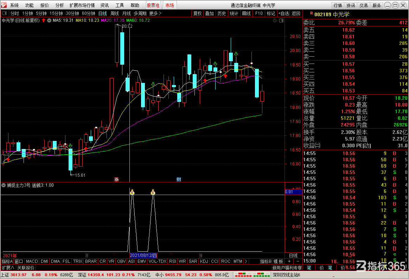Select the 1分钟 period tab
Image resolution: width=409 pixels, height=279 pixels.
tap(27, 13)
